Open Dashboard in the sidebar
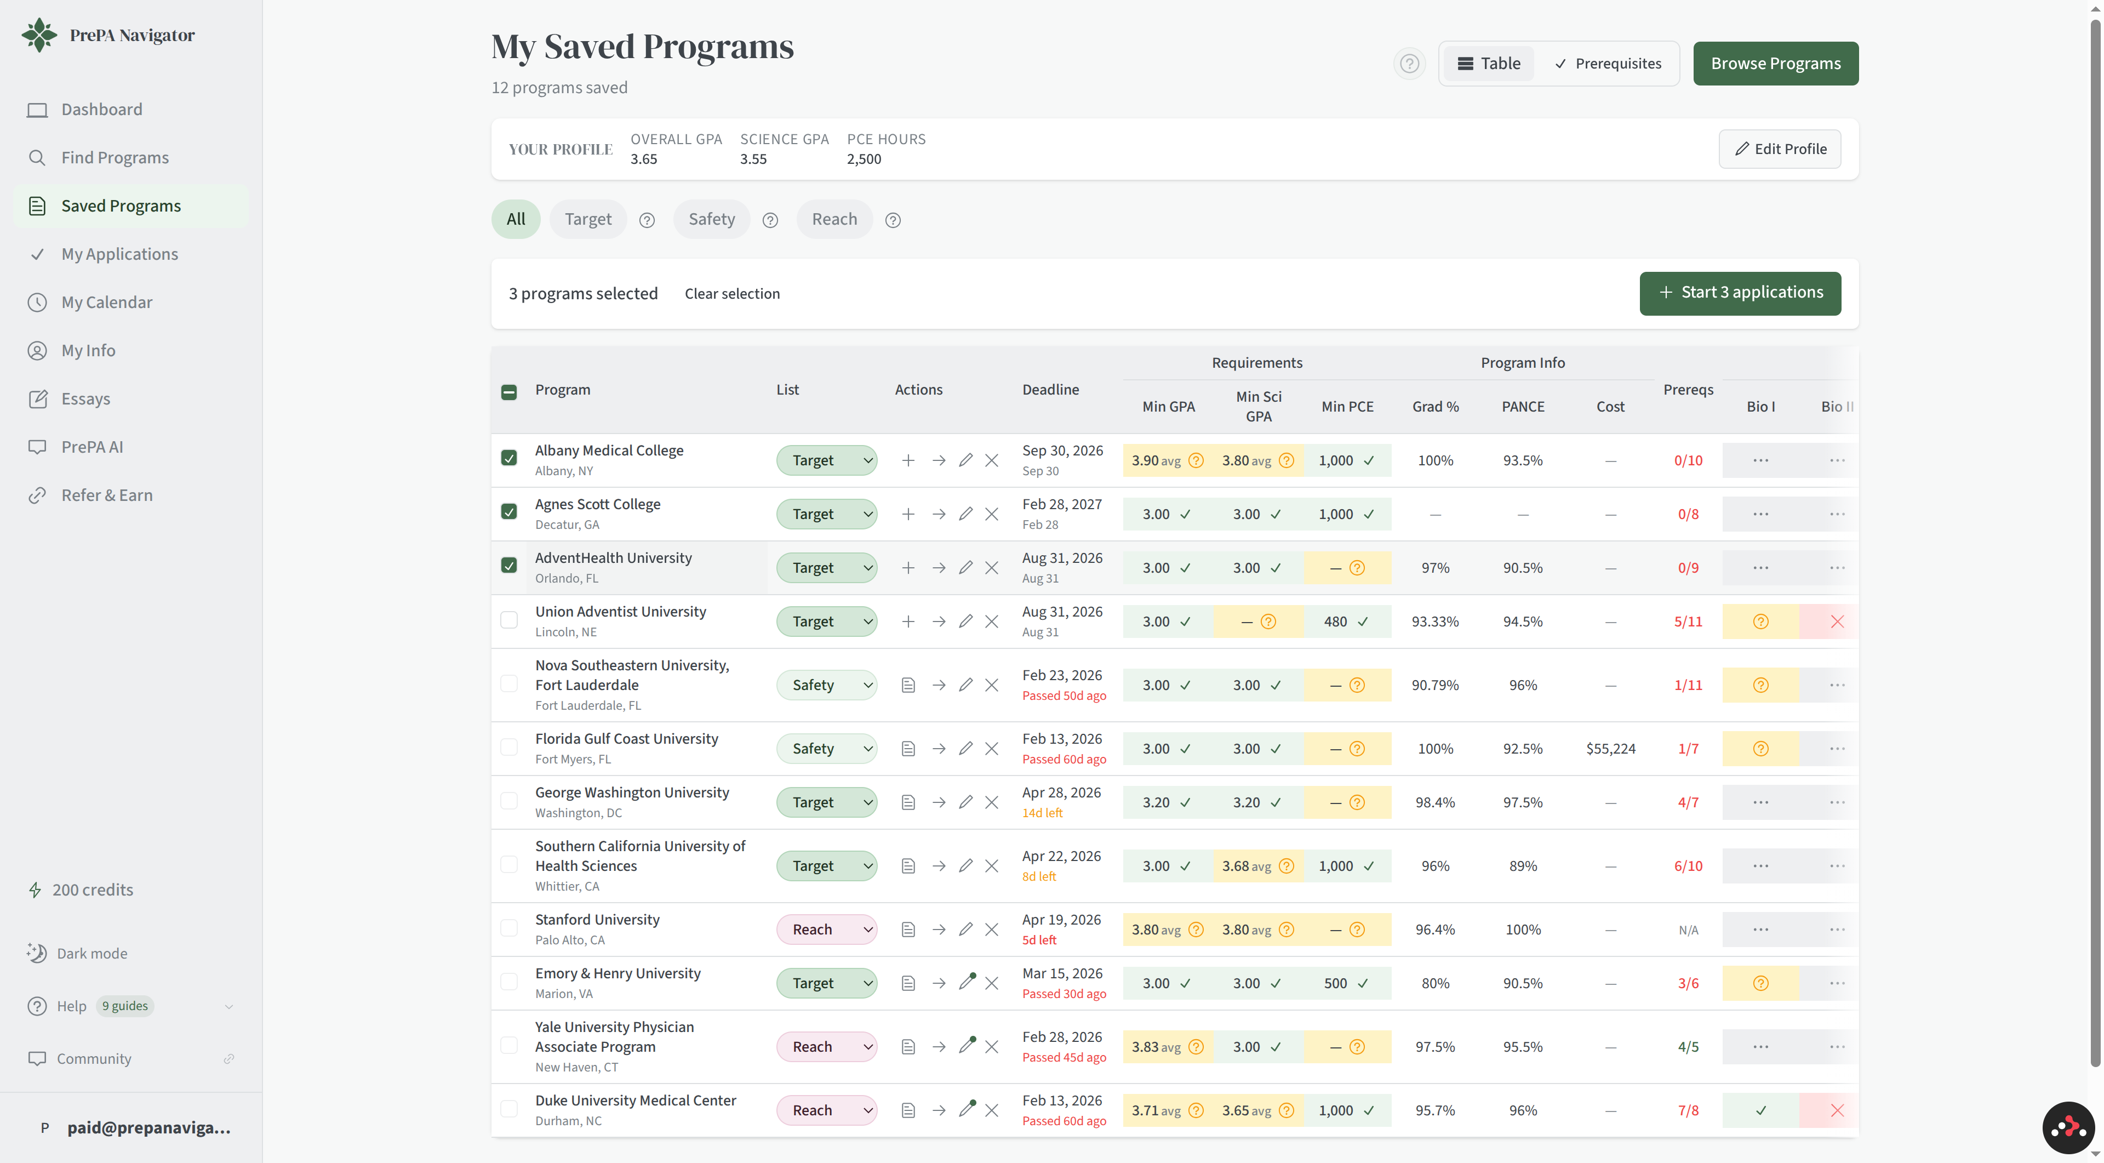 (x=131, y=110)
